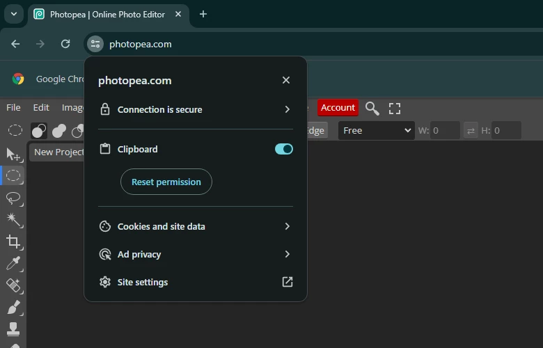Viewport: 543px width, 348px height.
Task: Swap width and height arrows button
Action: 471,131
